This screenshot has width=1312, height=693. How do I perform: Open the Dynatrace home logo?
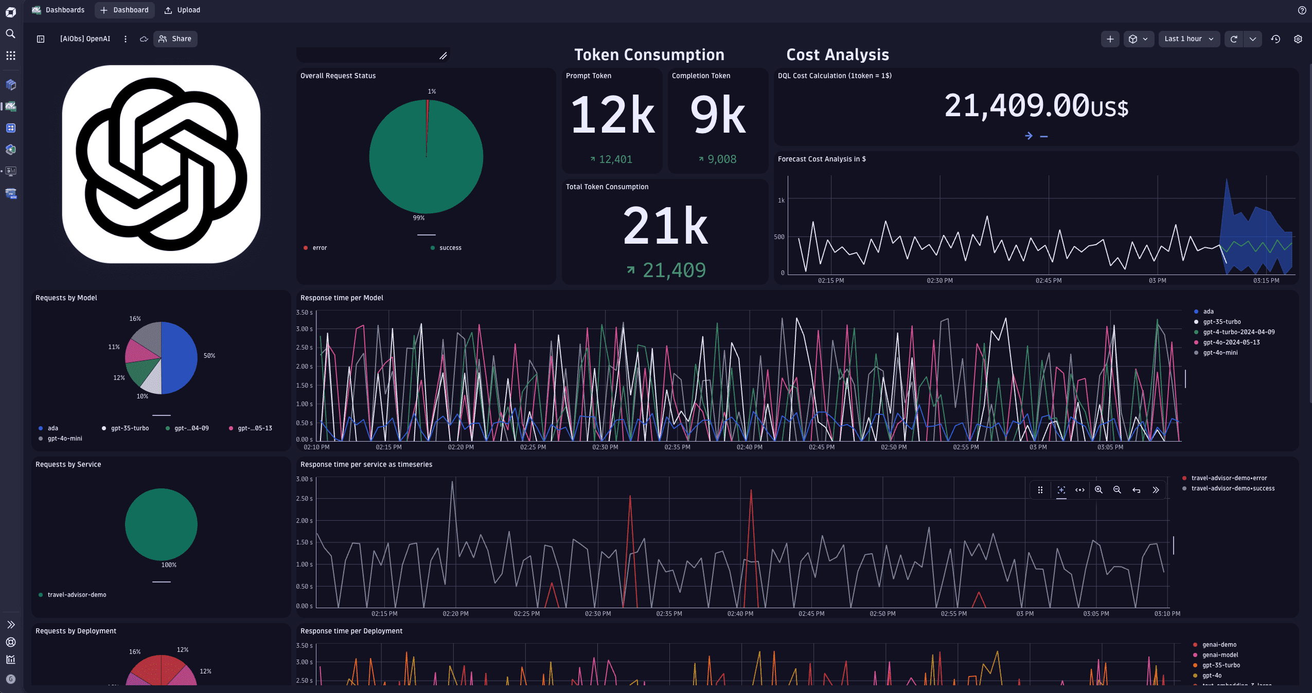pyautogui.click(x=10, y=11)
